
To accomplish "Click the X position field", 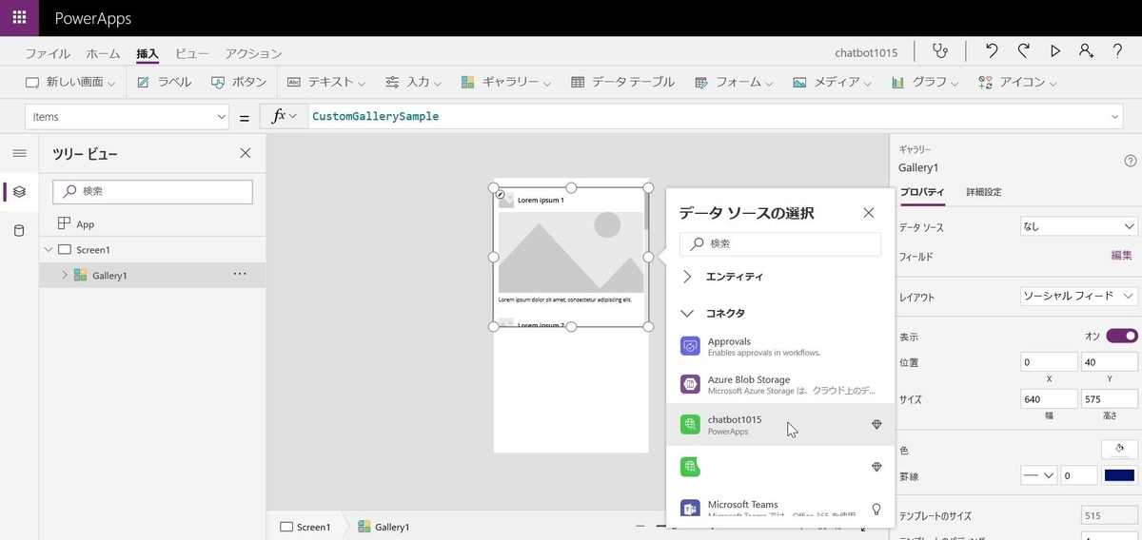I will pos(1049,362).
